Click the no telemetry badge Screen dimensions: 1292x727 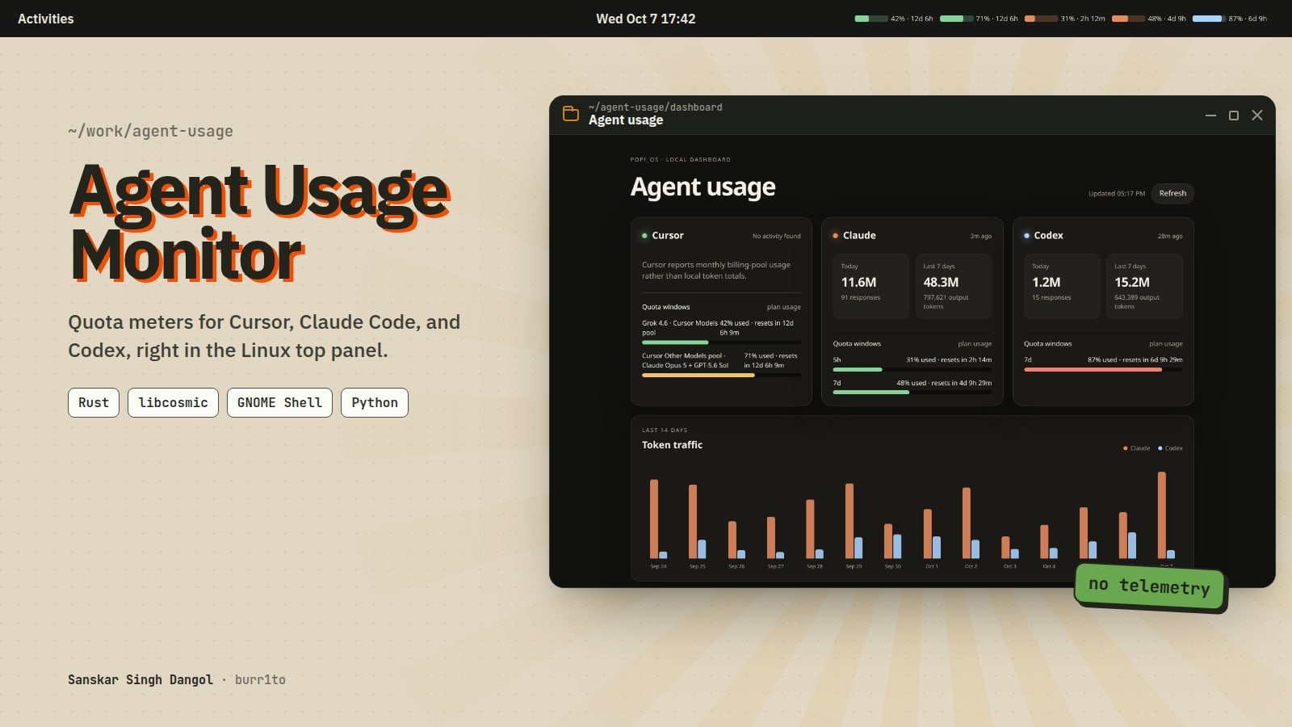[1150, 587]
